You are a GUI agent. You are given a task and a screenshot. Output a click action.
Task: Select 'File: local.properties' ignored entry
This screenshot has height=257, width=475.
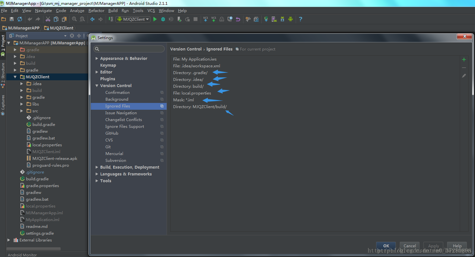192,93
